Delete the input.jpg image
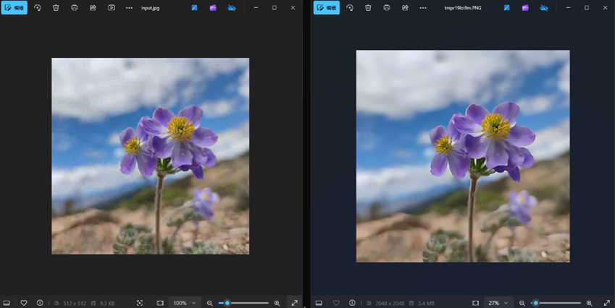The height and width of the screenshot is (308, 615). [x=56, y=7]
